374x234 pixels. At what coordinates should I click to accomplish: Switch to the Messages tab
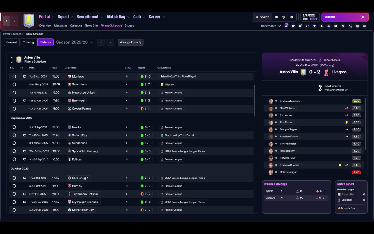61,25
